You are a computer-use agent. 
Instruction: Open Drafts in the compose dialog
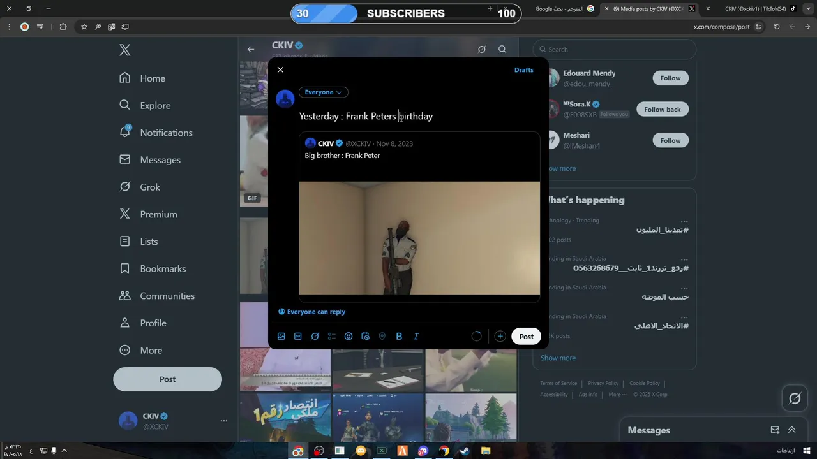click(523, 70)
